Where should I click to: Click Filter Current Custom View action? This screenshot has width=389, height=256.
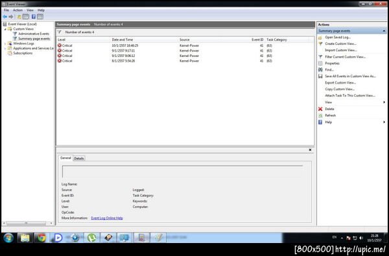(x=345, y=57)
